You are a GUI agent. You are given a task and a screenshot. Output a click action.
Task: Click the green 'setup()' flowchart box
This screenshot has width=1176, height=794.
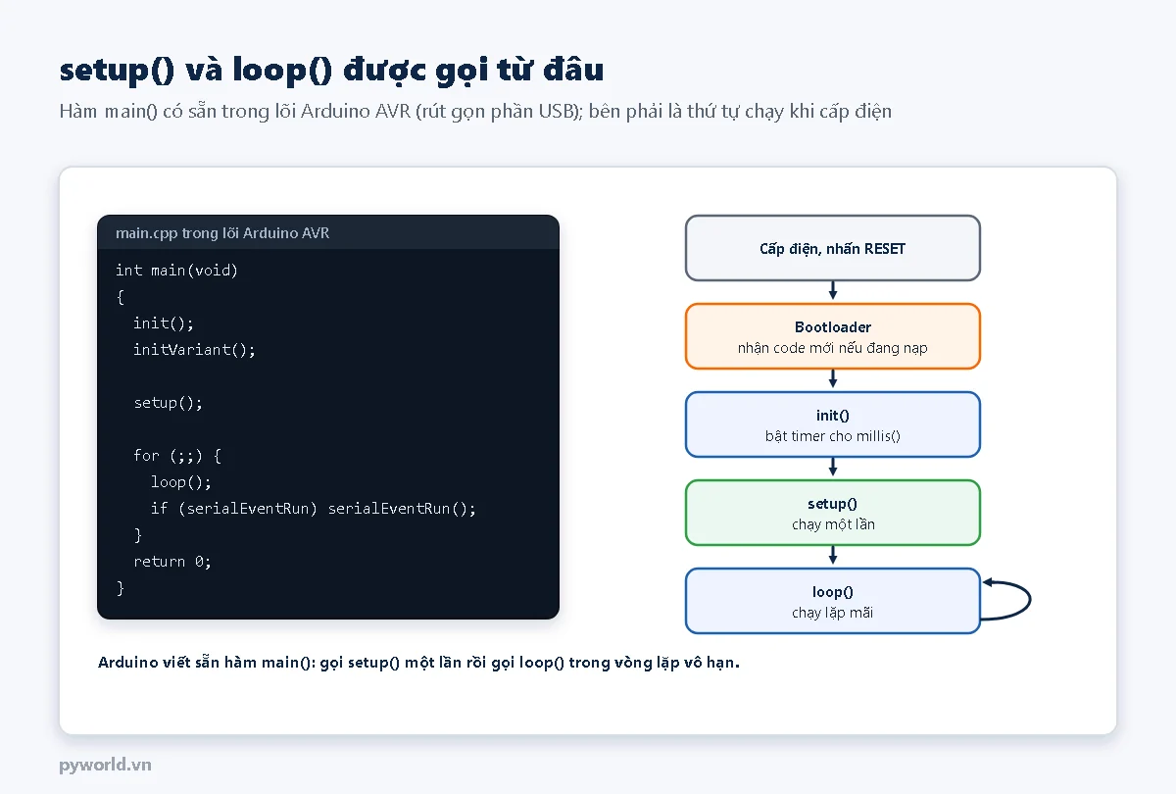(x=833, y=513)
